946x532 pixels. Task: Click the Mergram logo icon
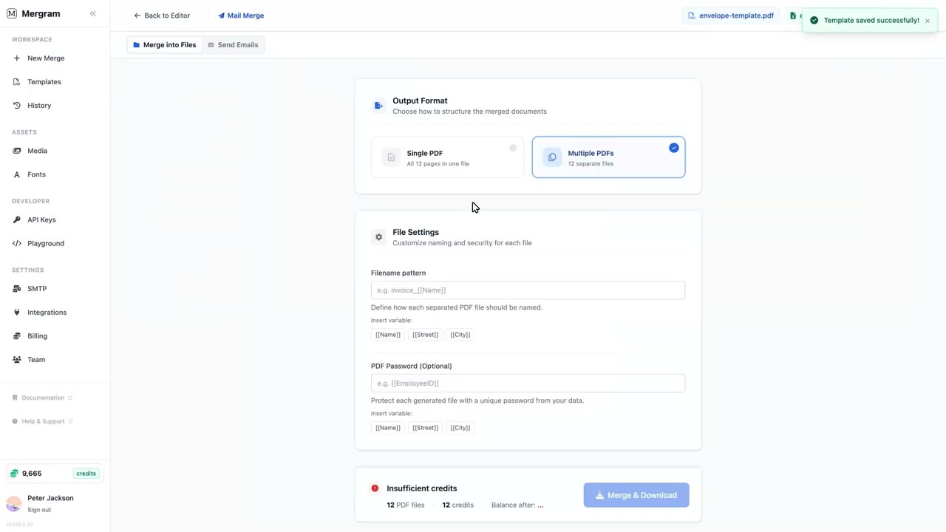tap(11, 13)
